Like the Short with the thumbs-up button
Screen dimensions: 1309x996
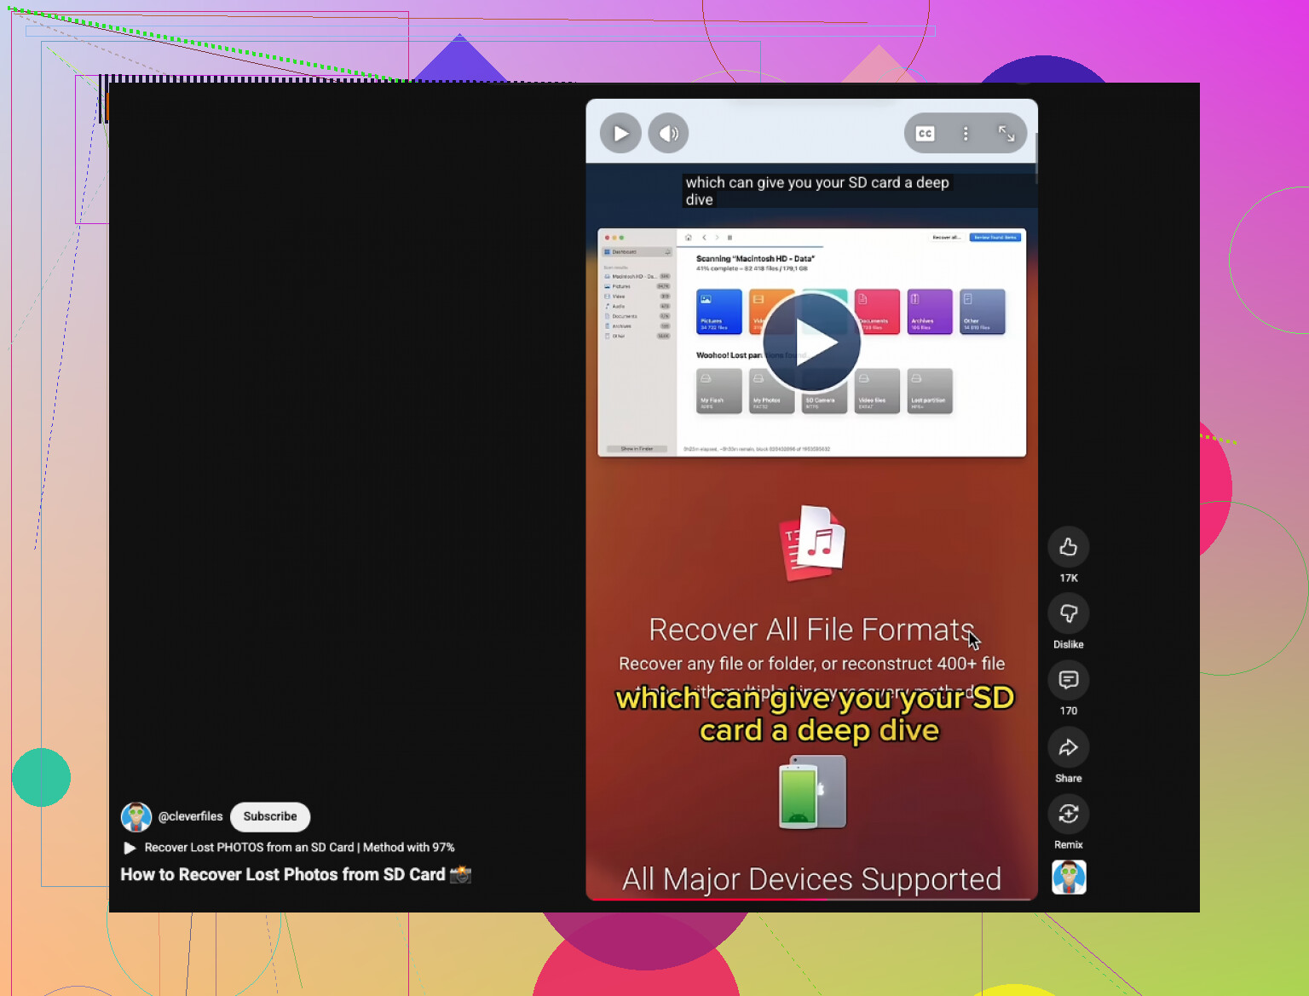pos(1069,547)
